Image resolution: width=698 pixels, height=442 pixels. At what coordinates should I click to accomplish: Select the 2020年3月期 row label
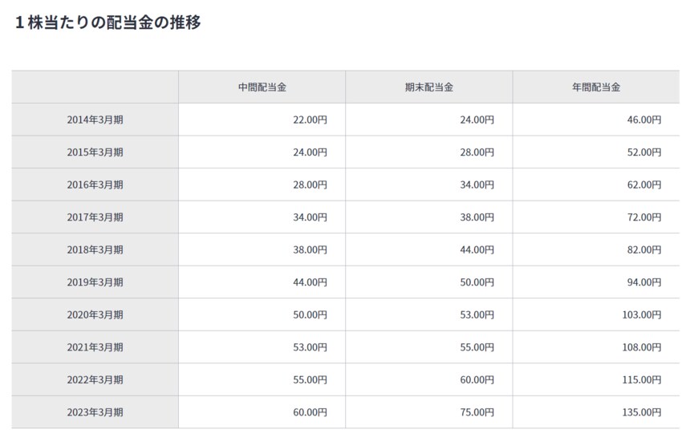pyautogui.click(x=95, y=314)
